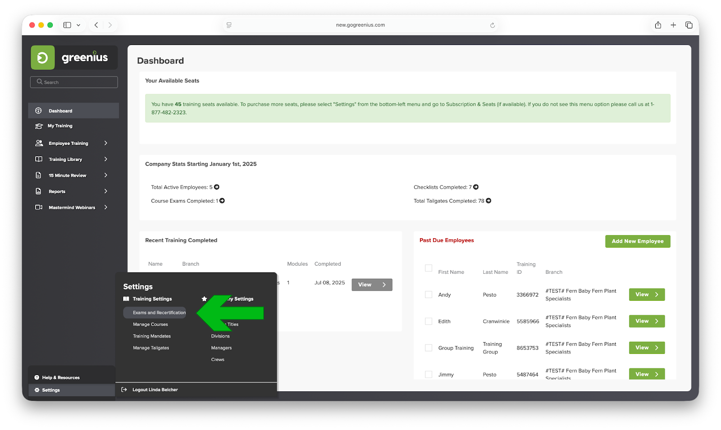Click the Logout arrow icon
Image resolution: width=721 pixels, height=430 pixels.
(124, 390)
